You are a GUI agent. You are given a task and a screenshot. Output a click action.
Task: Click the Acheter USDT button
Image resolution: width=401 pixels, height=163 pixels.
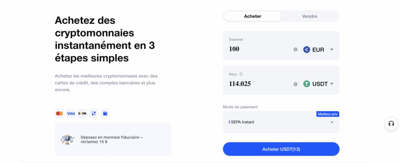click(x=281, y=149)
